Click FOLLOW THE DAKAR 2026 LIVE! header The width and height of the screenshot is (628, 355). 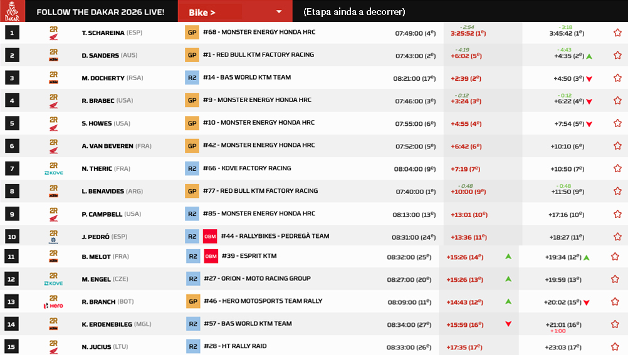pyautogui.click(x=100, y=12)
